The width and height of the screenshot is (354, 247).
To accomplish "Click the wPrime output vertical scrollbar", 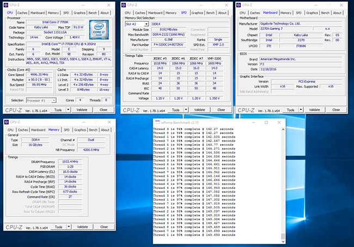I will tap(283, 185).
